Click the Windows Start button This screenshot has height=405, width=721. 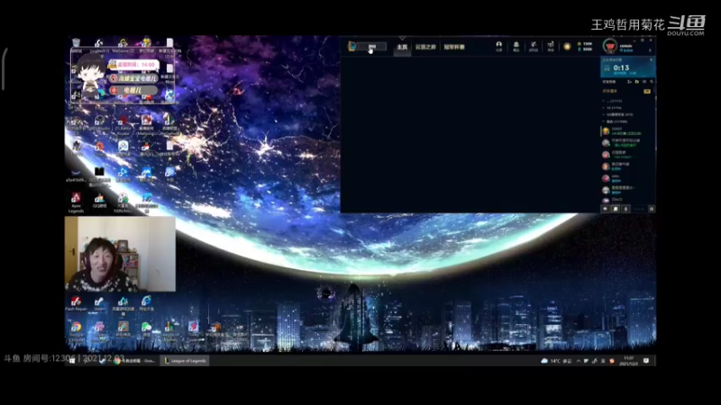72,361
